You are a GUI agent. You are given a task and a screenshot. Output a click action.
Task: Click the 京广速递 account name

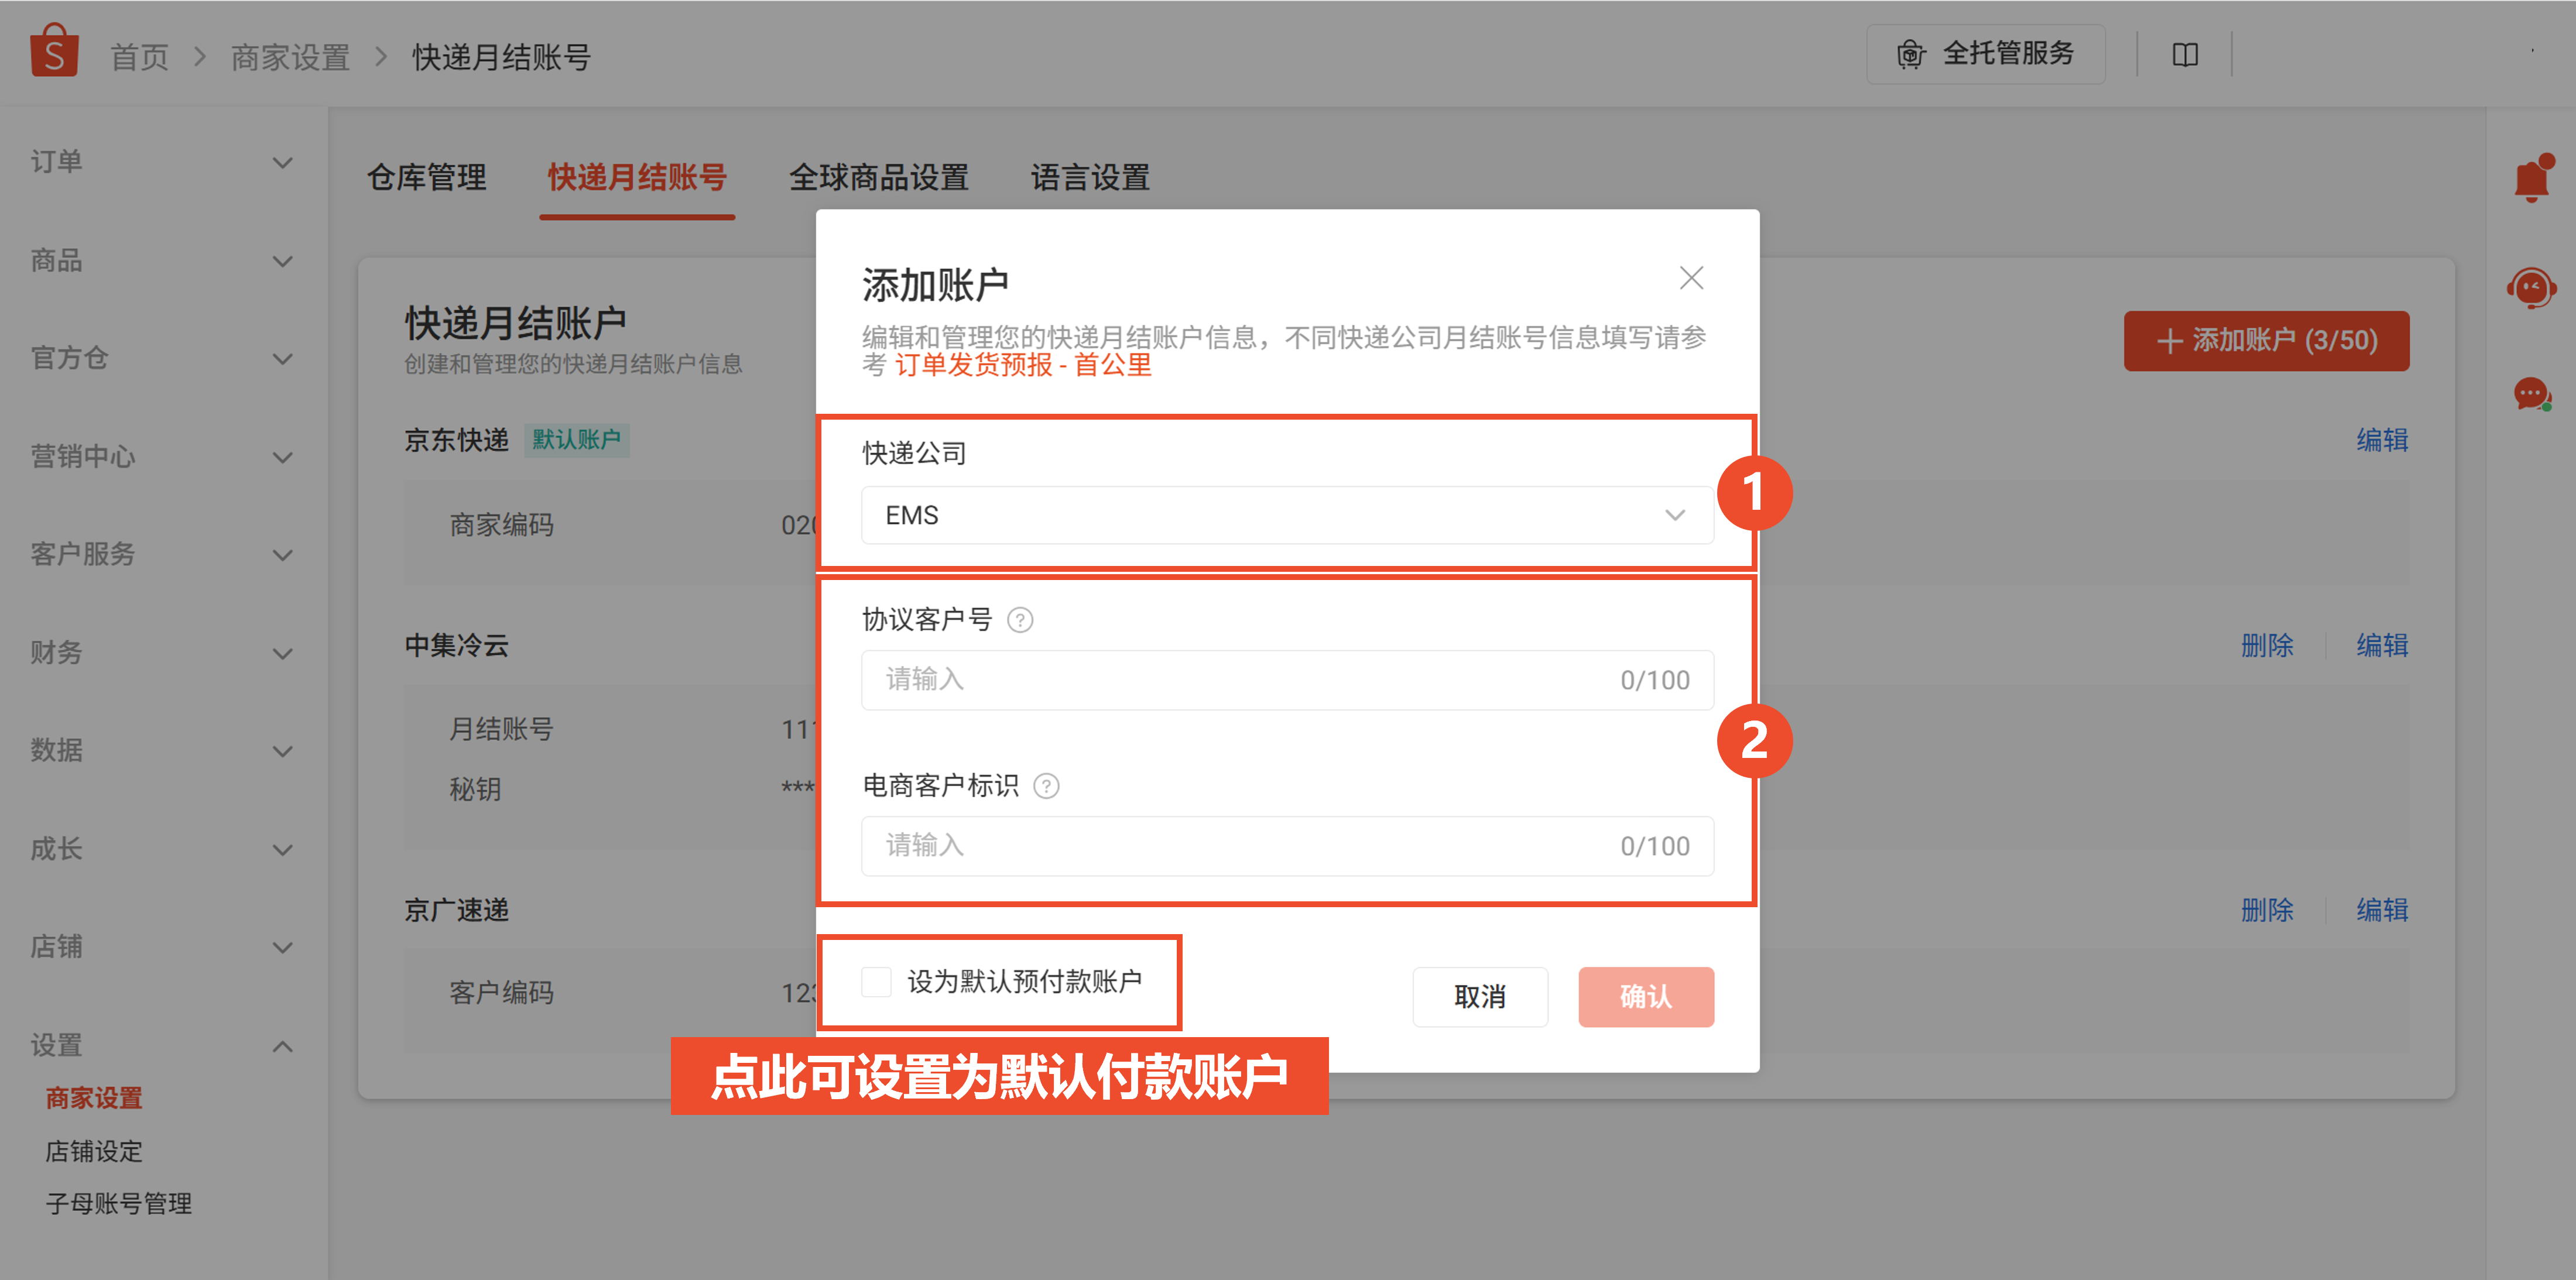tap(457, 910)
